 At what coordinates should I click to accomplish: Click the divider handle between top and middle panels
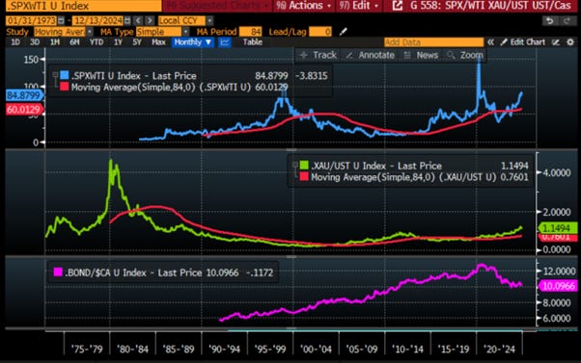click(291, 149)
